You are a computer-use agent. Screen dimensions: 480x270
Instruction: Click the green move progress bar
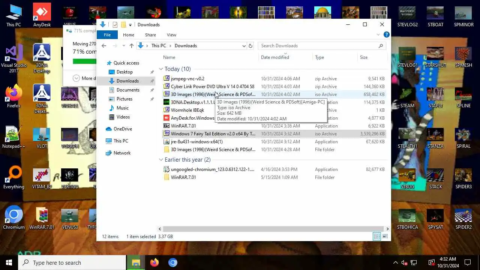pos(84,61)
